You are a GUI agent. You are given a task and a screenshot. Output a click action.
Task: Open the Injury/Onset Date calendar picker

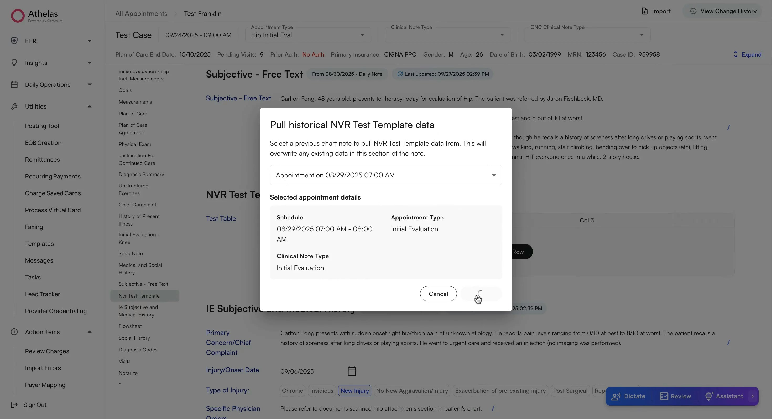coord(352,371)
